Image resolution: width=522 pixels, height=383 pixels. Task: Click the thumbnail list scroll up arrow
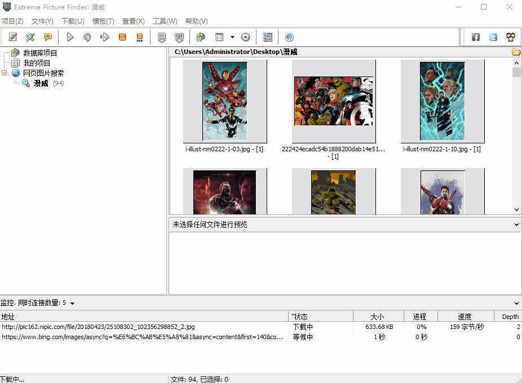click(517, 63)
